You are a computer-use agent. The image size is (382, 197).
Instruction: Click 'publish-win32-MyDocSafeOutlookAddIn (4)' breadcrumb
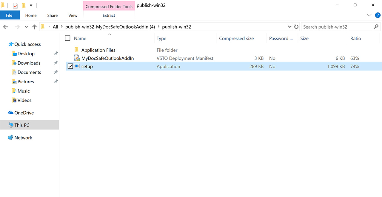point(110,27)
